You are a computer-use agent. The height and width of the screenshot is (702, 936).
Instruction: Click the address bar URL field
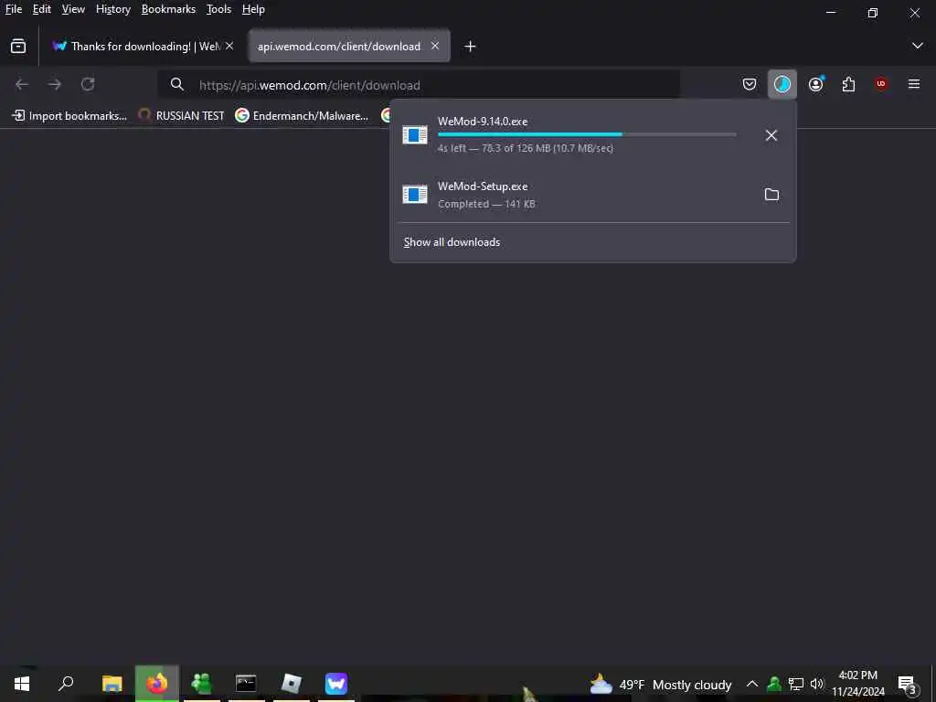click(x=418, y=85)
